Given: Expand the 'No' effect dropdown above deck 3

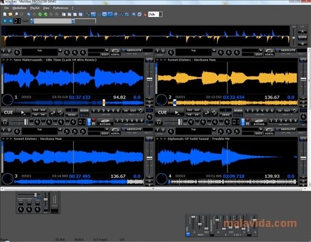Looking at the screenshot, I should [60, 129].
